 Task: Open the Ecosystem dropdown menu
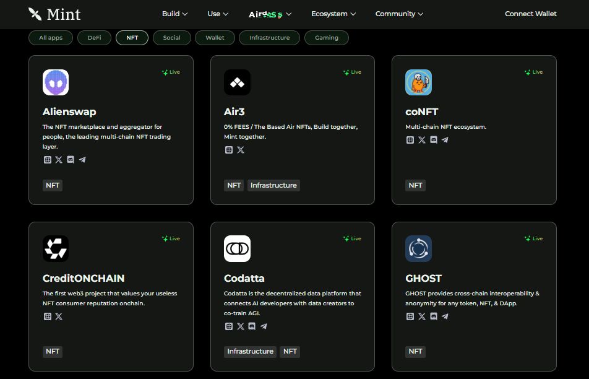point(333,14)
